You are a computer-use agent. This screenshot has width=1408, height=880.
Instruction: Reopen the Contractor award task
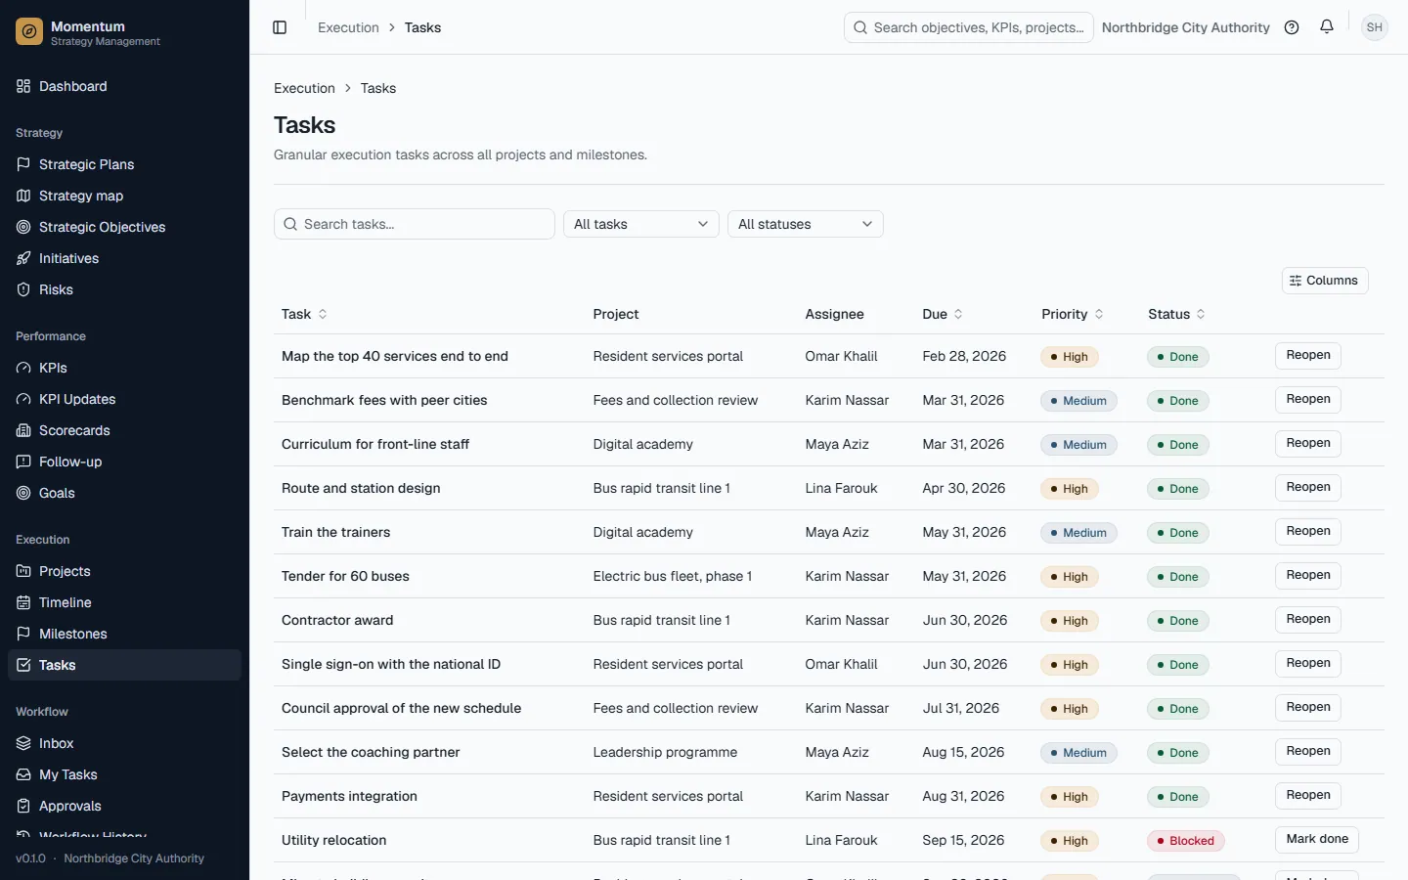1308,619
